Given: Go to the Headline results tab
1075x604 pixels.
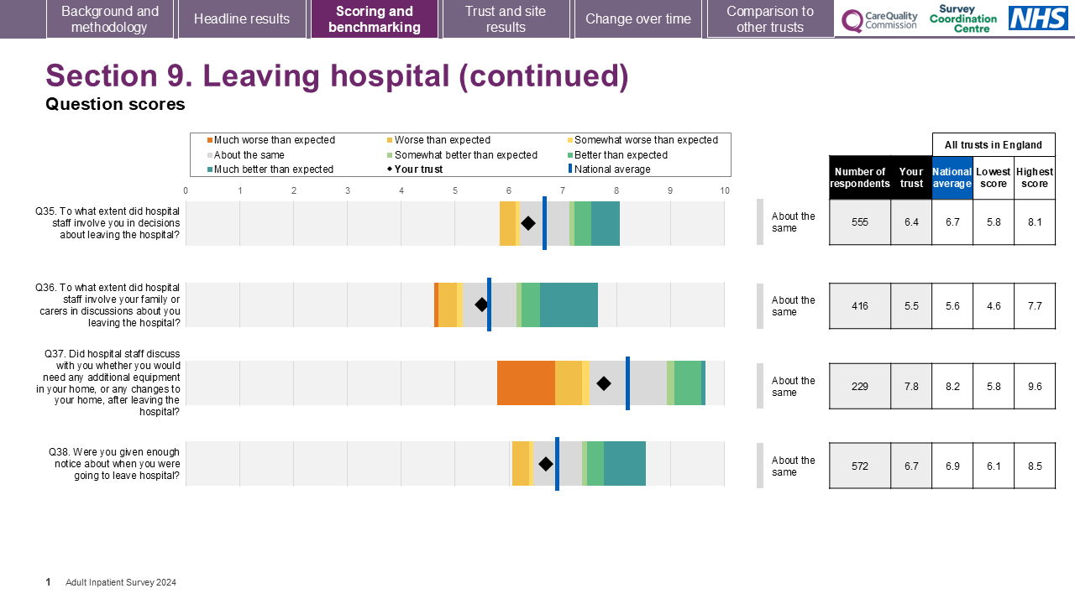Looking at the screenshot, I should [242, 19].
